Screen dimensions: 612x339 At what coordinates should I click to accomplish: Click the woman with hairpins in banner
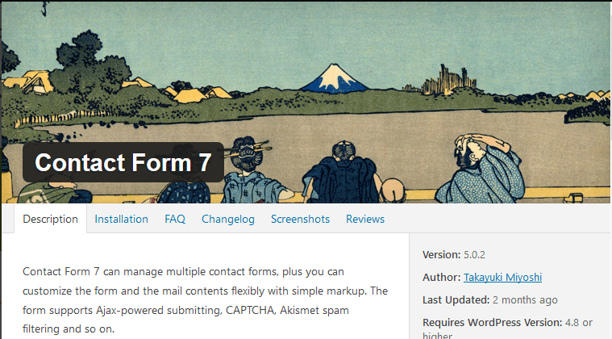coord(254,169)
